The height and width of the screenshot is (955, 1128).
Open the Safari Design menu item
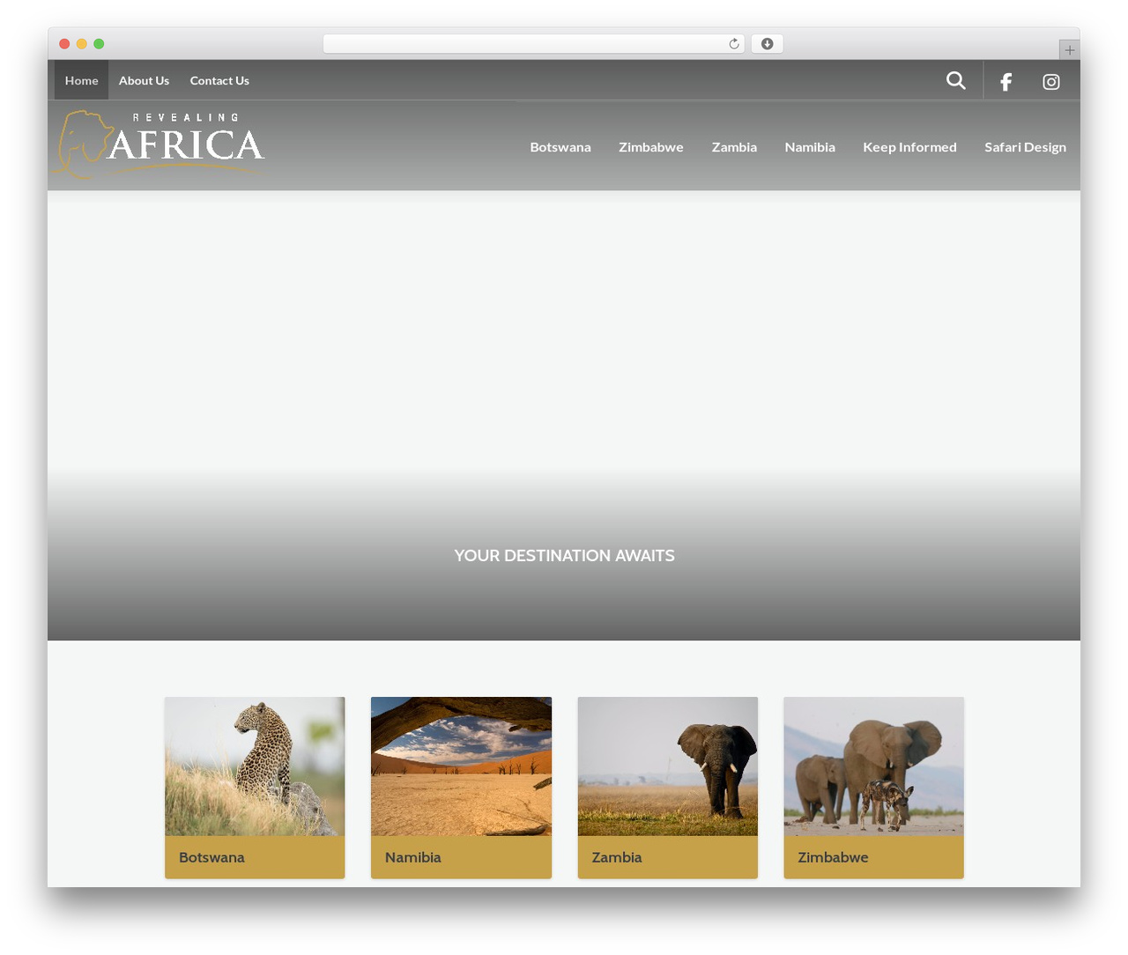[x=1025, y=147]
